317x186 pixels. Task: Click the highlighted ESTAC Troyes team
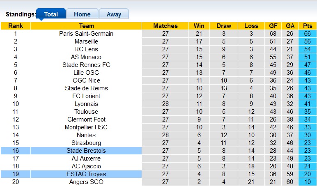86,174
